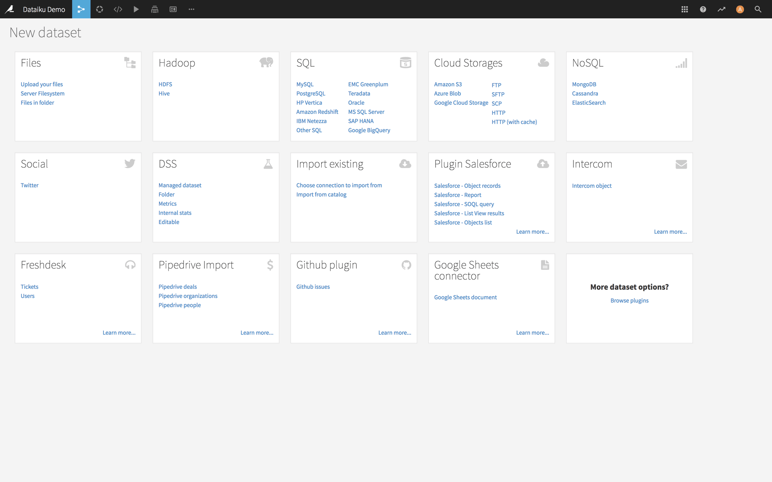Expand the more options ellipsis menu
The image size is (772, 482).
191,9
